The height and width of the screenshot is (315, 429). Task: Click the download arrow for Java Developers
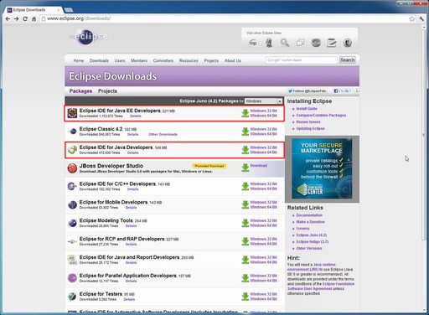coord(246,150)
